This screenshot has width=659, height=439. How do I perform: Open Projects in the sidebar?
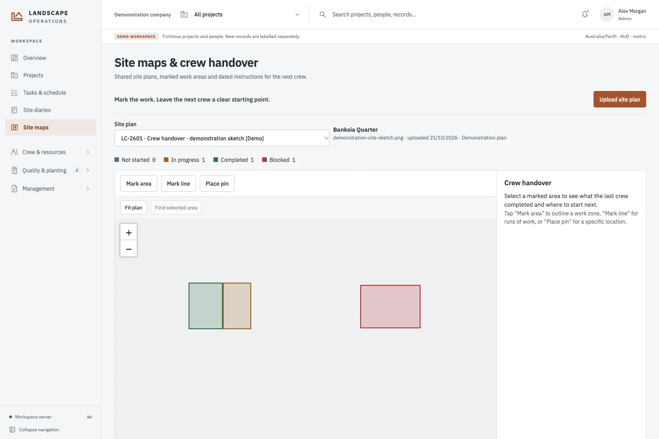pyautogui.click(x=50, y=75)
